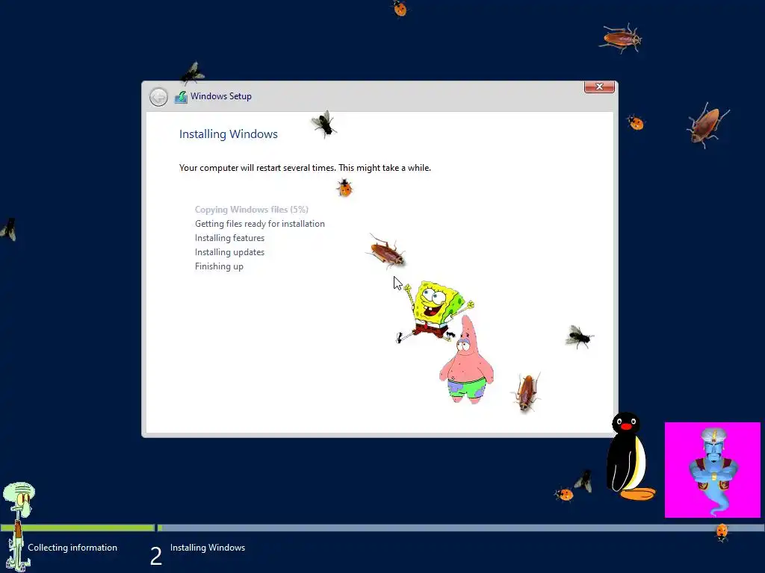Click the fly inside the window near the right edge
765x573 pixels.
[x=579, y=336]
